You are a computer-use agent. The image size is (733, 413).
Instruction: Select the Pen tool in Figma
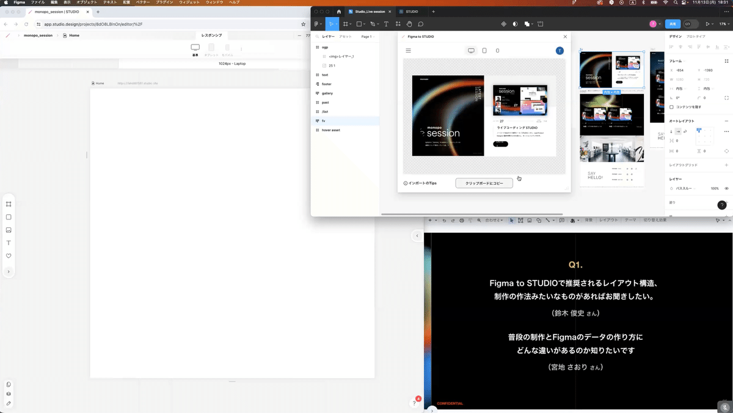coord(373,24)
